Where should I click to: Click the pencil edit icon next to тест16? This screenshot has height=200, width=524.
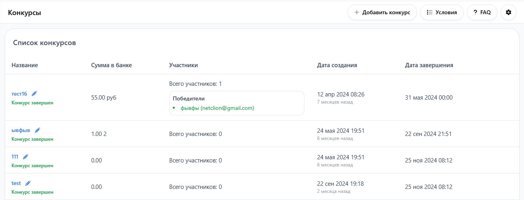[x=34, y=94]
